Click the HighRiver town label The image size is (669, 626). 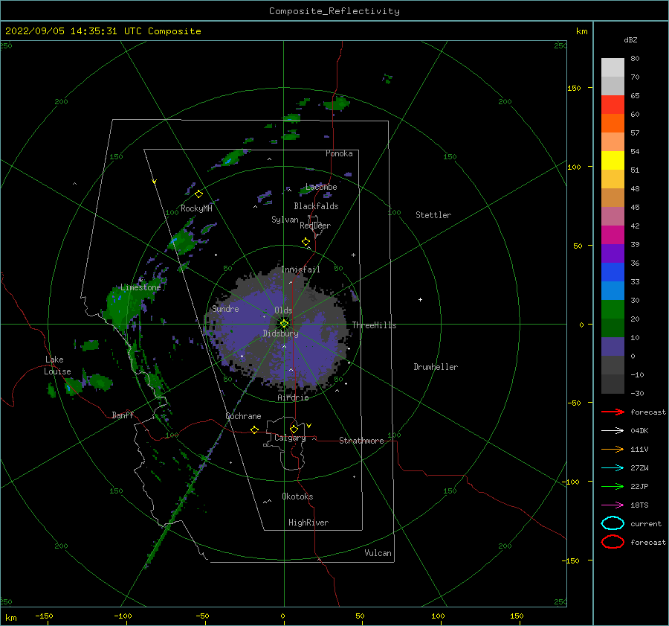[308, 523]
